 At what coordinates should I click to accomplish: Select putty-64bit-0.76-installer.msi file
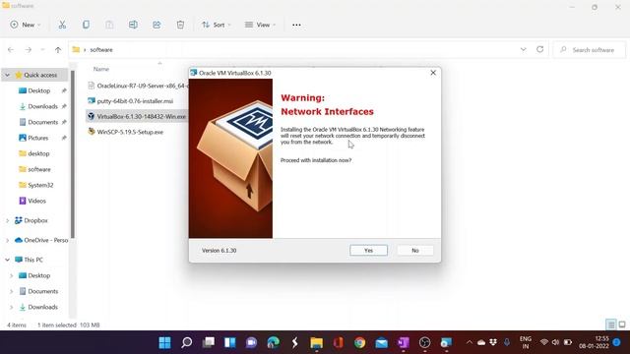coord(135,101)
